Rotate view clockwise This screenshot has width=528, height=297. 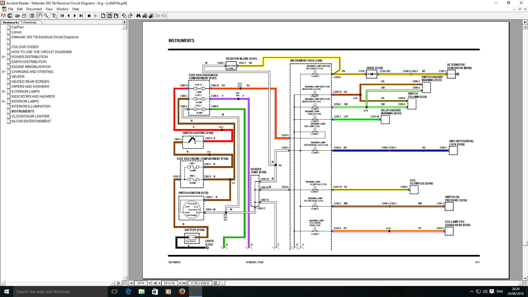[x=130, y=16]
